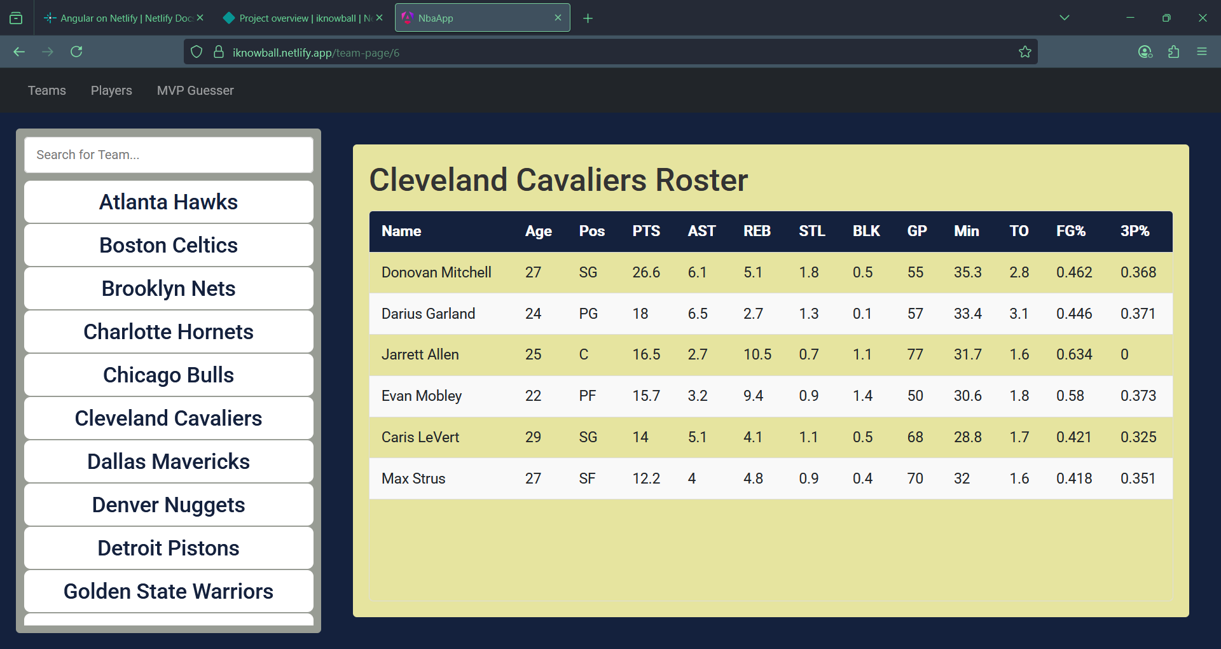Viewport: 1221px width, 649px height.
Task: Open the list-all-tabs chevron
Action: click(1065, 18)
